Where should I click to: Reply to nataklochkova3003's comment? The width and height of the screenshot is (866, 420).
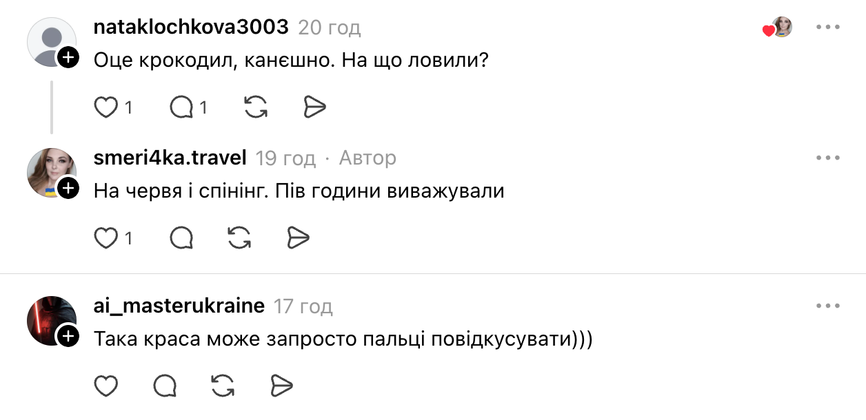tap(181, 107)
